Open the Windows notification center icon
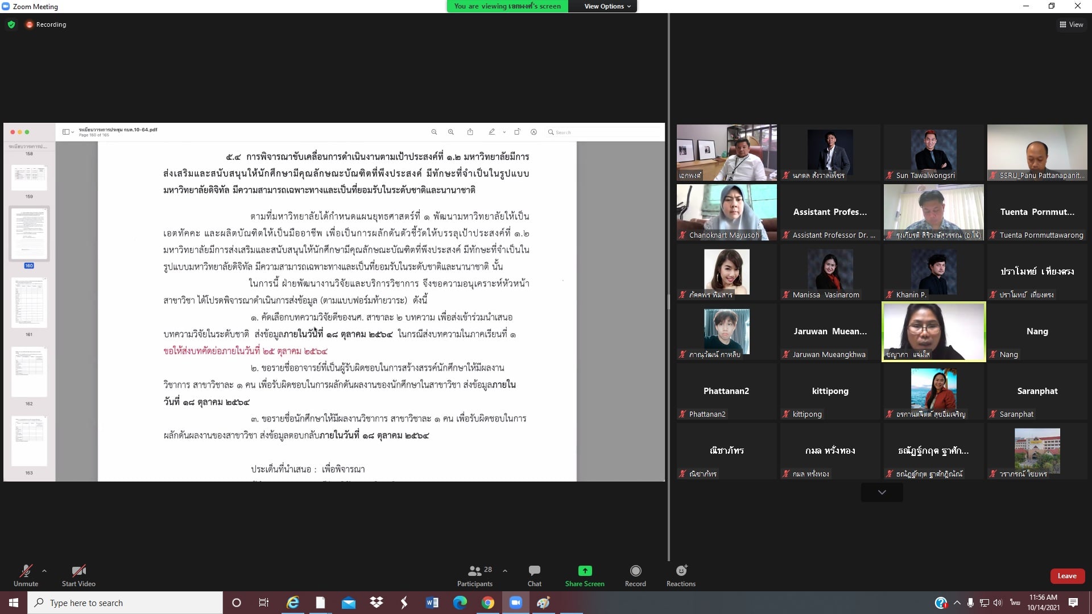1092x614 pixels. (1073, 603)
